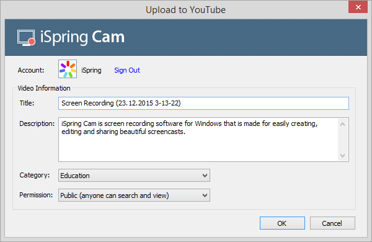Click the Account label
The height and width of the screenshot is (242, 372).
31,70
